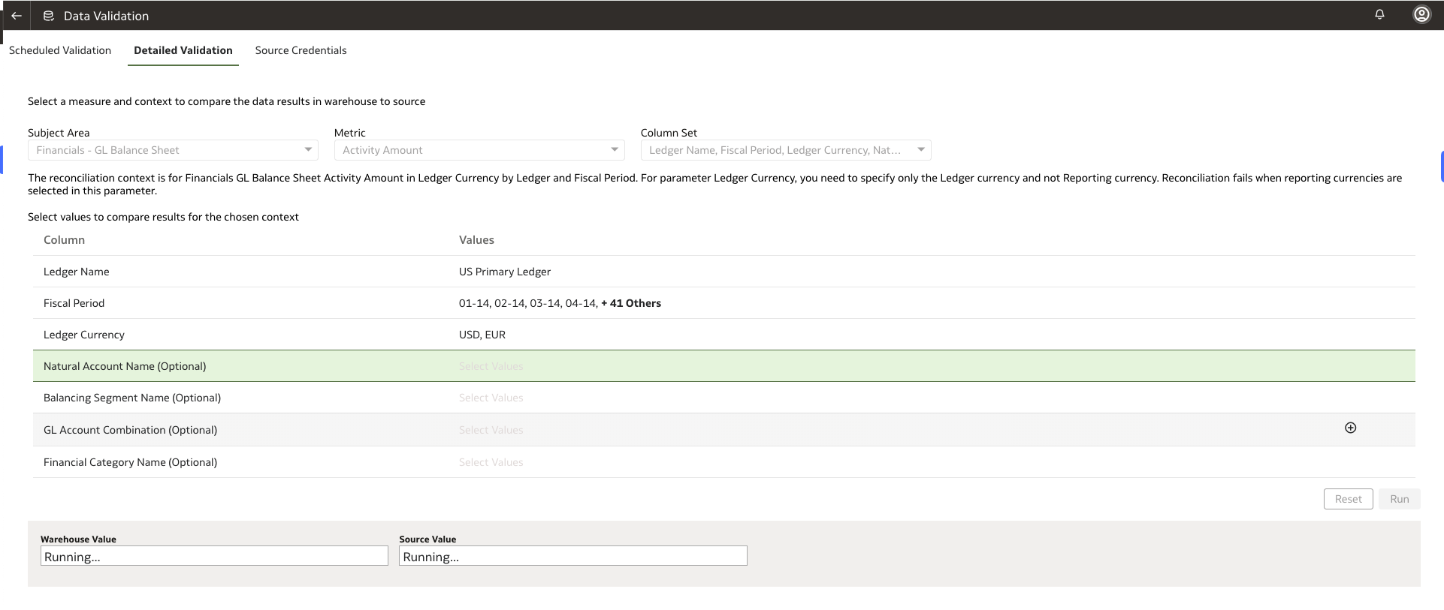This screenshot has width=1444, height=610.
Task: Select values for Financial Category Name
Action: (x=491, y=462)
